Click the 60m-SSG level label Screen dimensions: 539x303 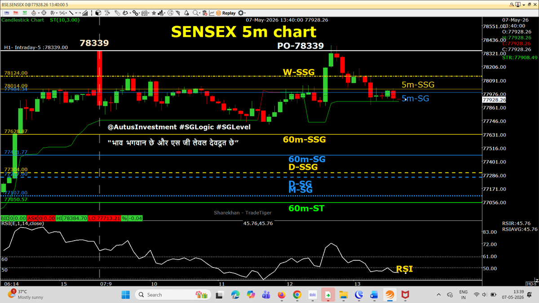304,140
